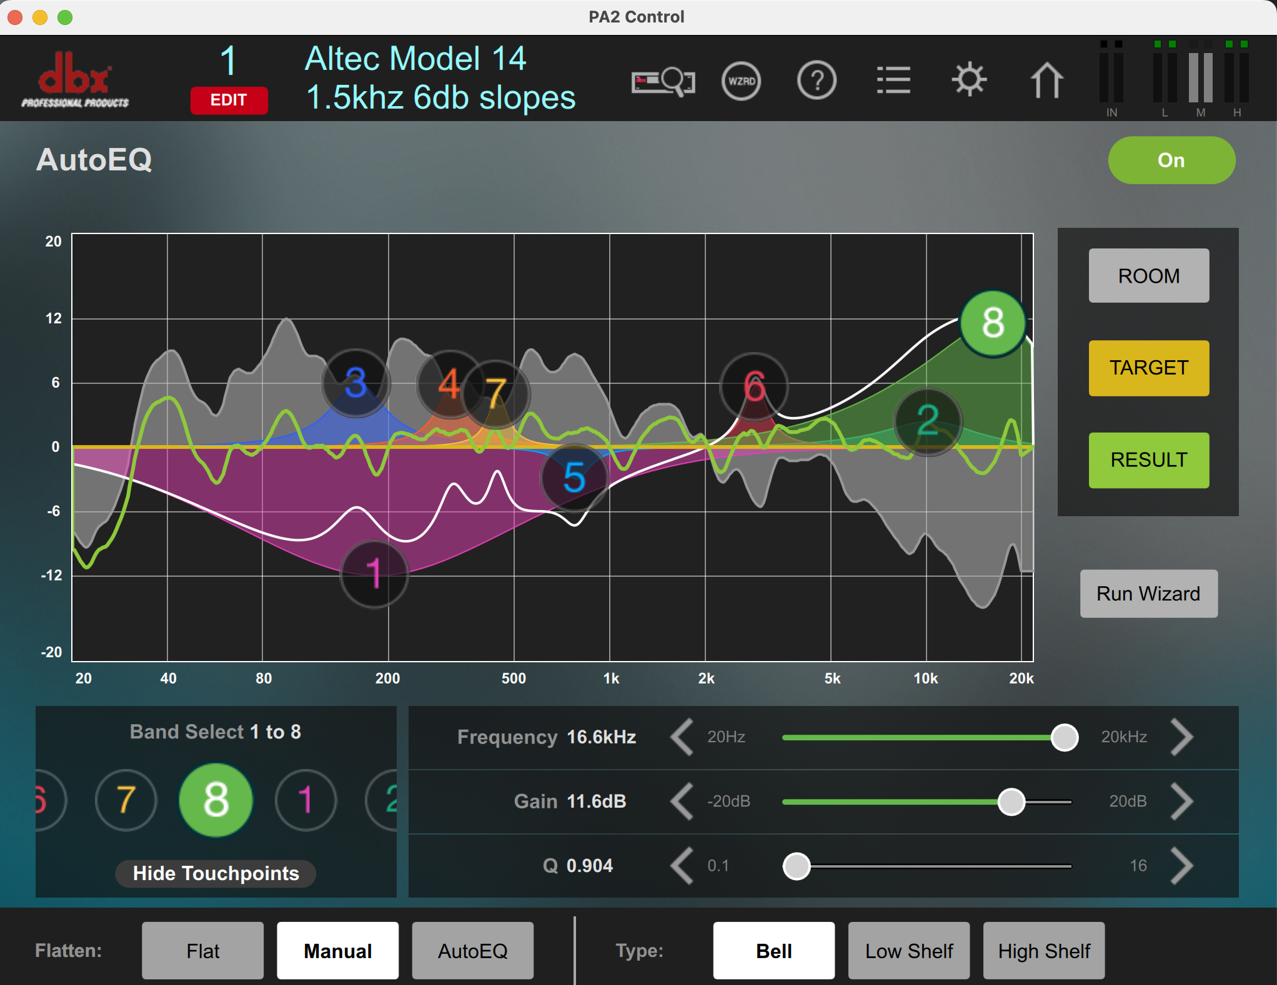Open the help question mark icon
The image size is (1277, 985).
tap(817, 81)
